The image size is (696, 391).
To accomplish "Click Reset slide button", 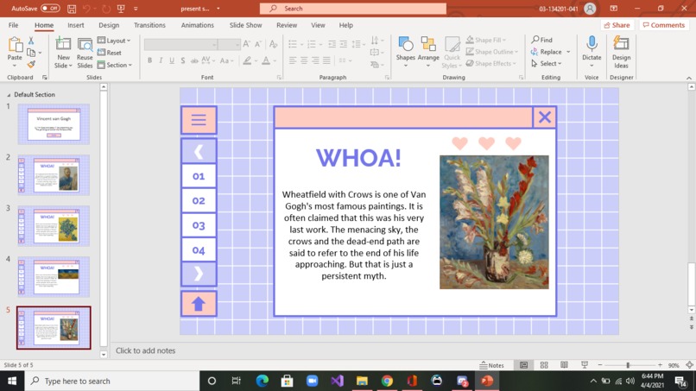I will (x=110, y=53).
